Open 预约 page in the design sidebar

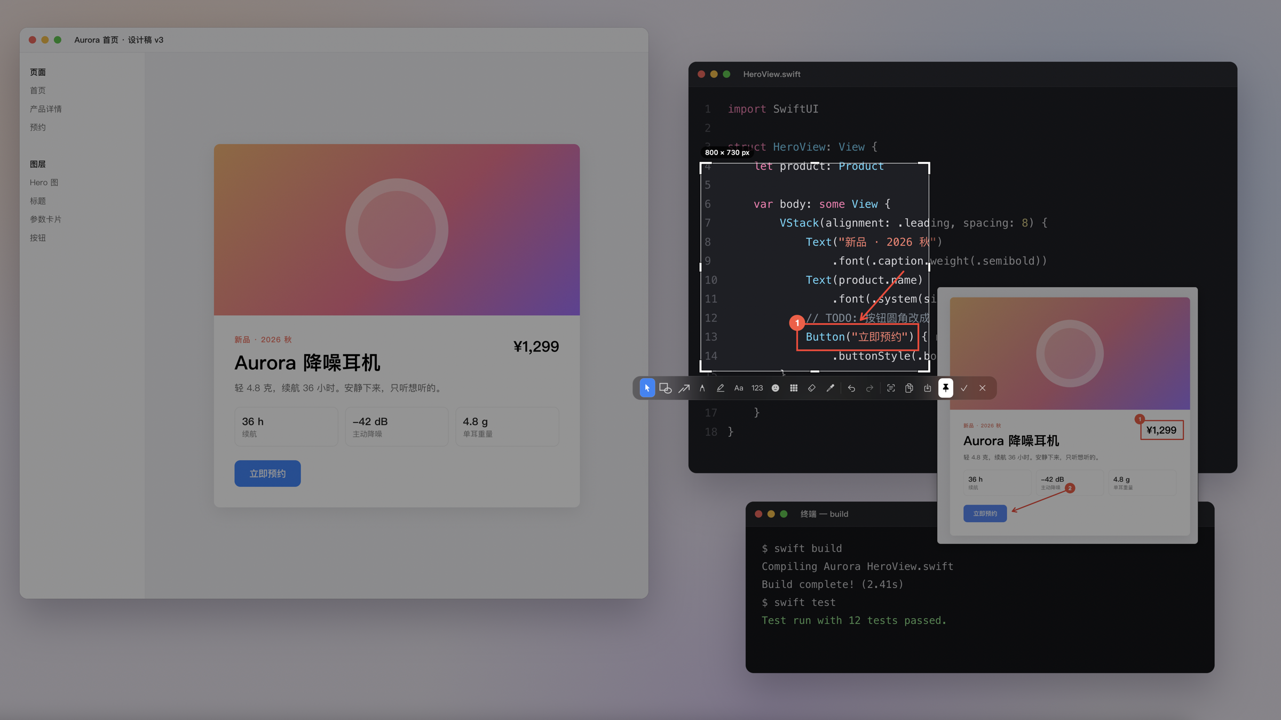[38, 127]
